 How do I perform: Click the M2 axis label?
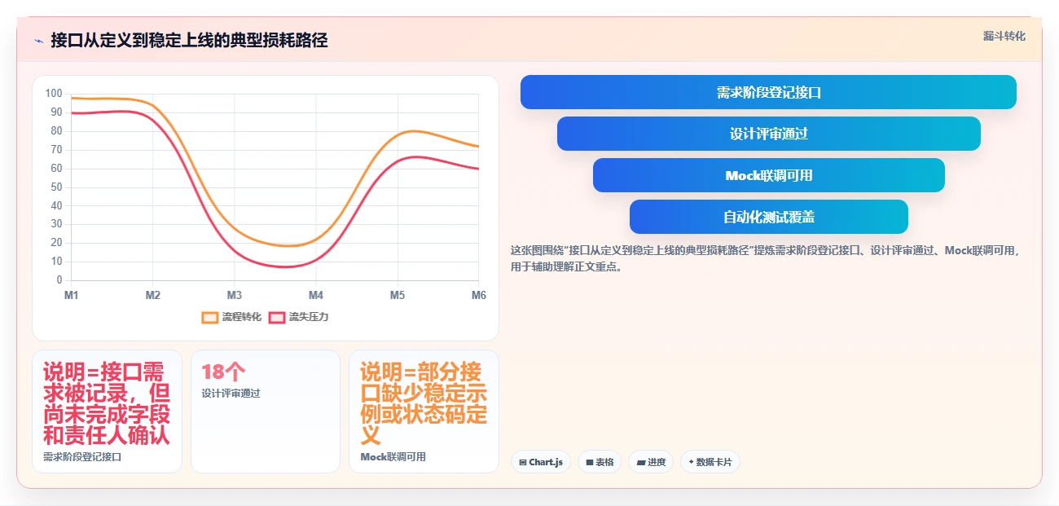(x=153, y=295)
